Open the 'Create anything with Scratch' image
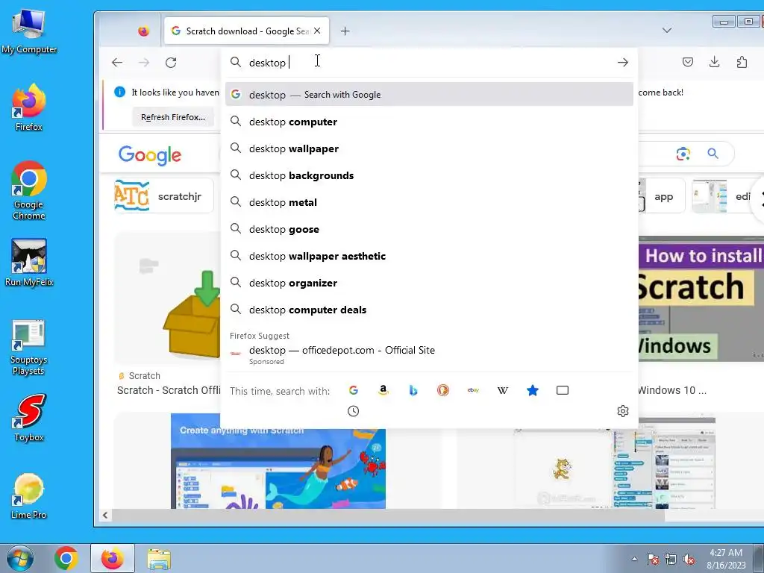Viewport: 764px width, 573px height. pyautogui.click(x=278, y=461)
